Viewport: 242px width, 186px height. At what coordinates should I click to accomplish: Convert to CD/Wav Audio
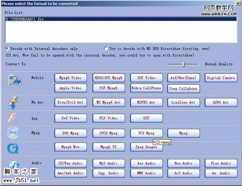pyautogui.click(x=71, y=163)
